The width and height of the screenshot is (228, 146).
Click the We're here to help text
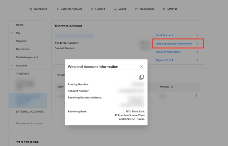coord(28,142)
